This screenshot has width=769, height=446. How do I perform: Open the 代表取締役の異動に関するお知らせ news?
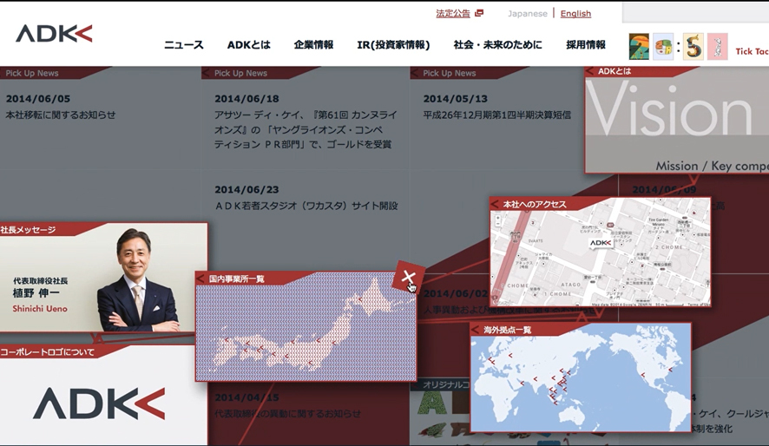[287, 414]
